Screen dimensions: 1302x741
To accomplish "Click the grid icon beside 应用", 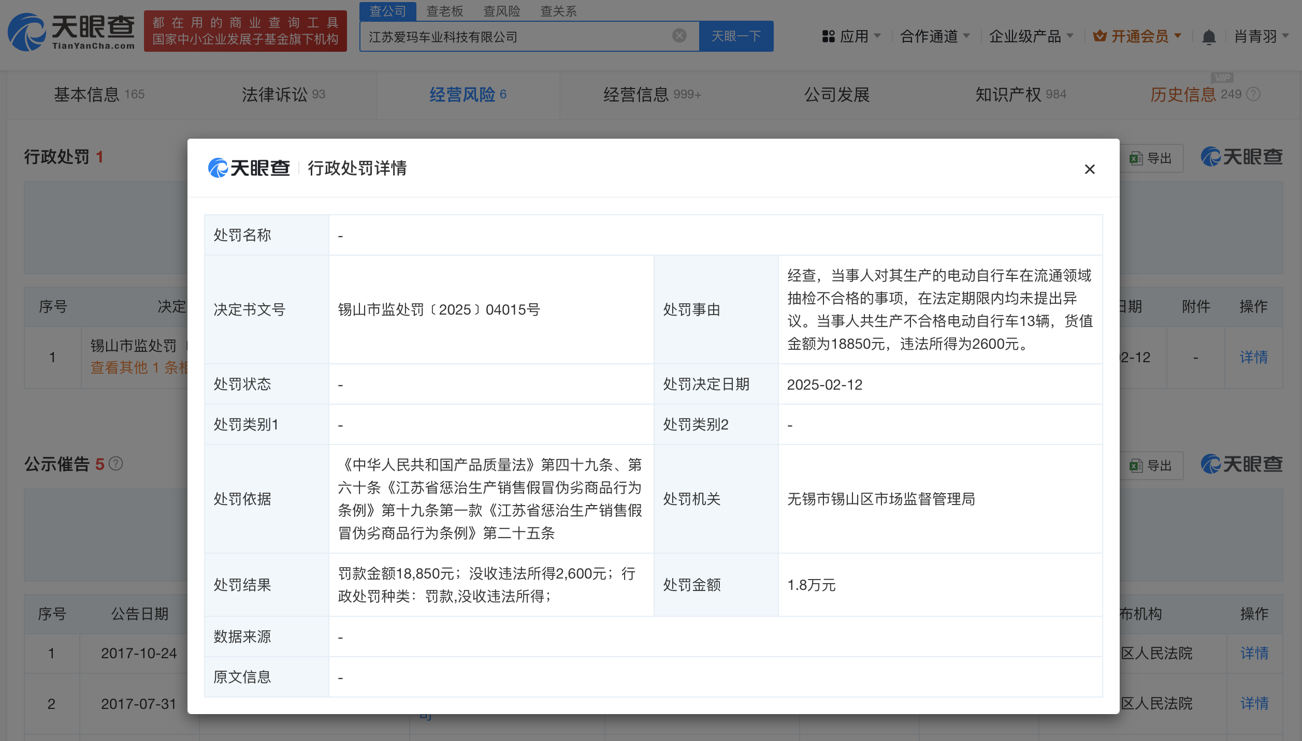I will pos(829,36).
